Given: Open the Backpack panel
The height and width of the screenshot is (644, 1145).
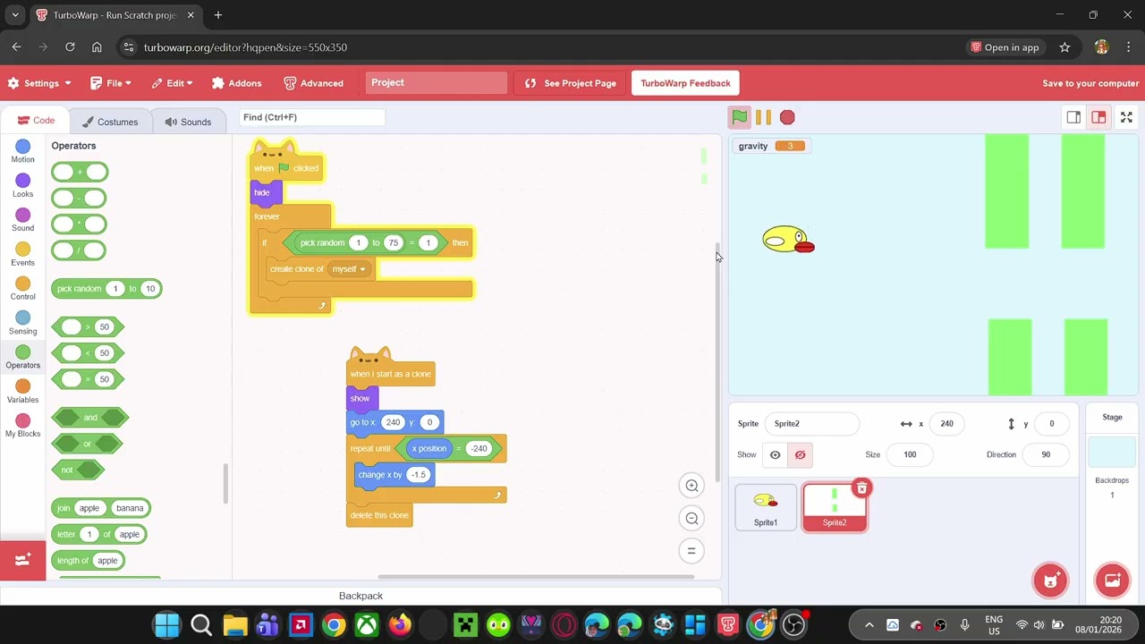Looking at the screenshot, I should tap(360, 596).
